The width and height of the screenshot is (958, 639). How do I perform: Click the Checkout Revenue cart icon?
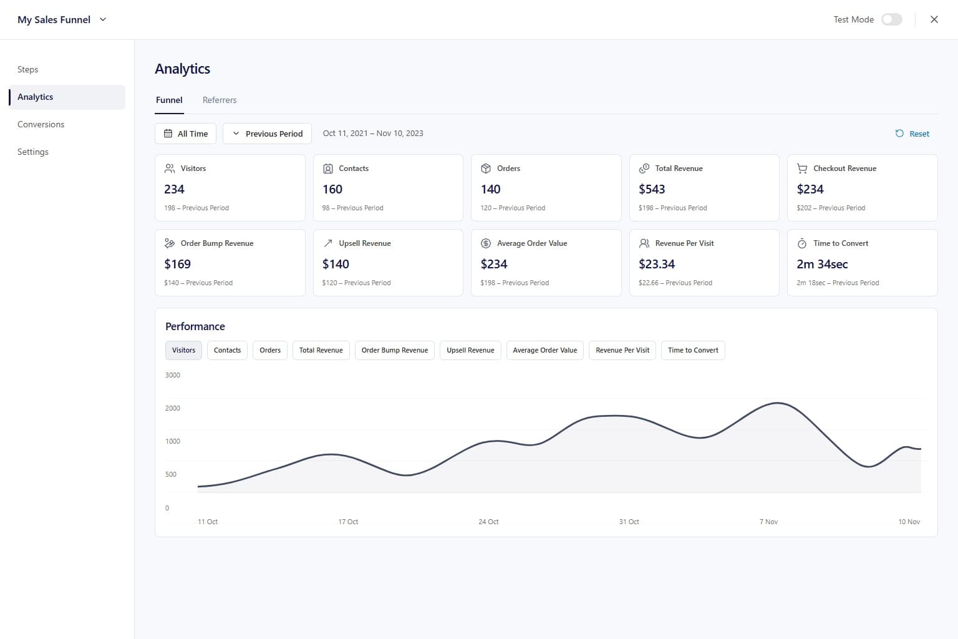pyautogui.click(x=802, y=168)
